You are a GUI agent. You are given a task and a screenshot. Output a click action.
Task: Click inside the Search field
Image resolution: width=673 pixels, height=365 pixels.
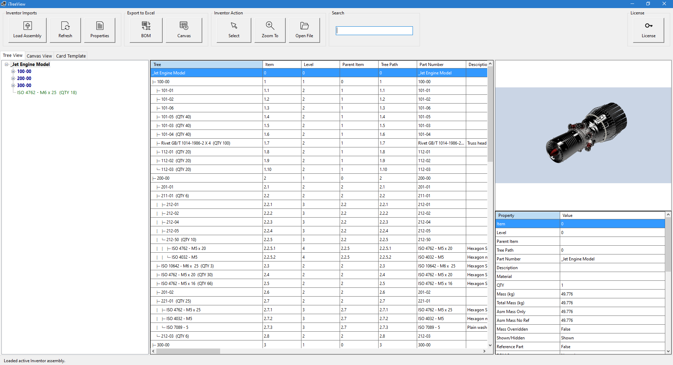[374, 31]
